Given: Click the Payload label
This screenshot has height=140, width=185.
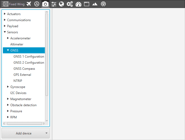Looking at the screenshot, I should click(13, 26).
